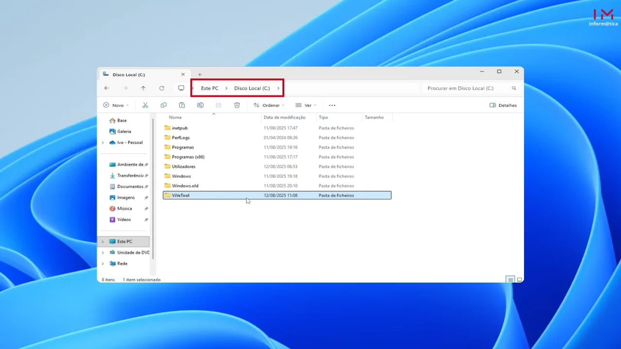Viewport: 621px width, 349px height.
Task: Expand the Ivo - Pessoal tree node
Action: click(102, 143)
